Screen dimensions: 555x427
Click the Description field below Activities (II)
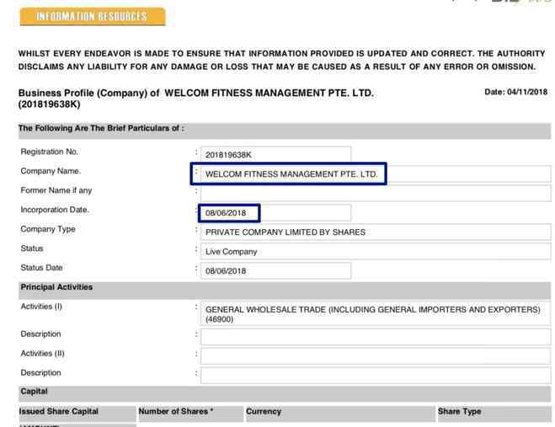[x=376, y=376]
